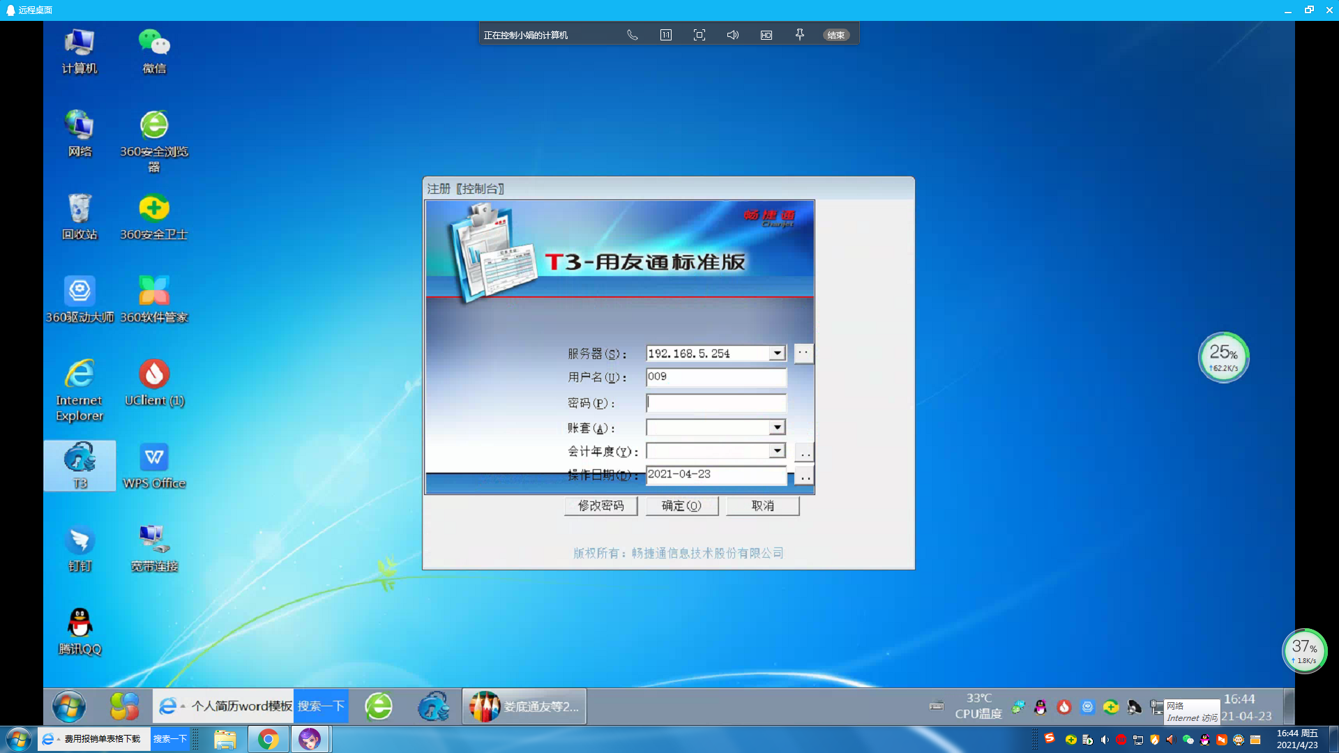Toggle the pin icon in remote toolbar
The width and height of the screenshot is (1339, 753).
coord(800,35)
